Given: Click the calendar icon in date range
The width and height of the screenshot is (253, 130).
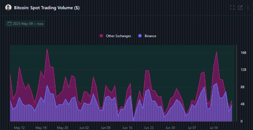Looking at the screenshot, I should [9, 23].
